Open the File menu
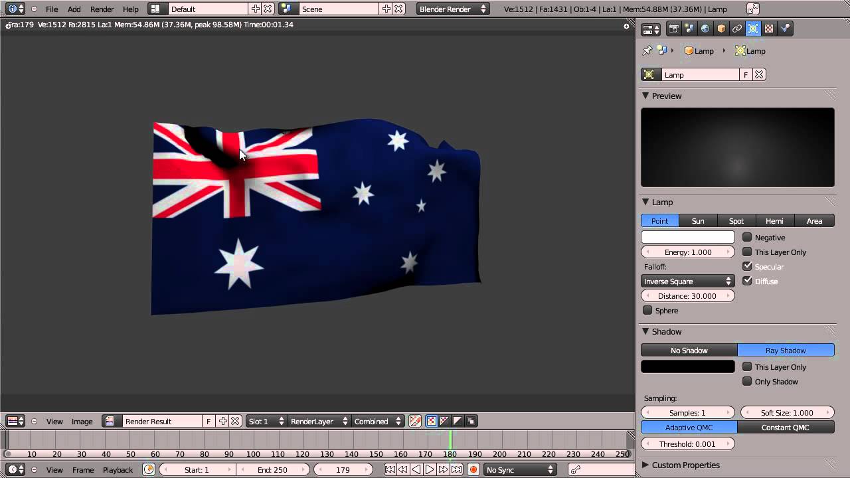 (x=52, y=9)
